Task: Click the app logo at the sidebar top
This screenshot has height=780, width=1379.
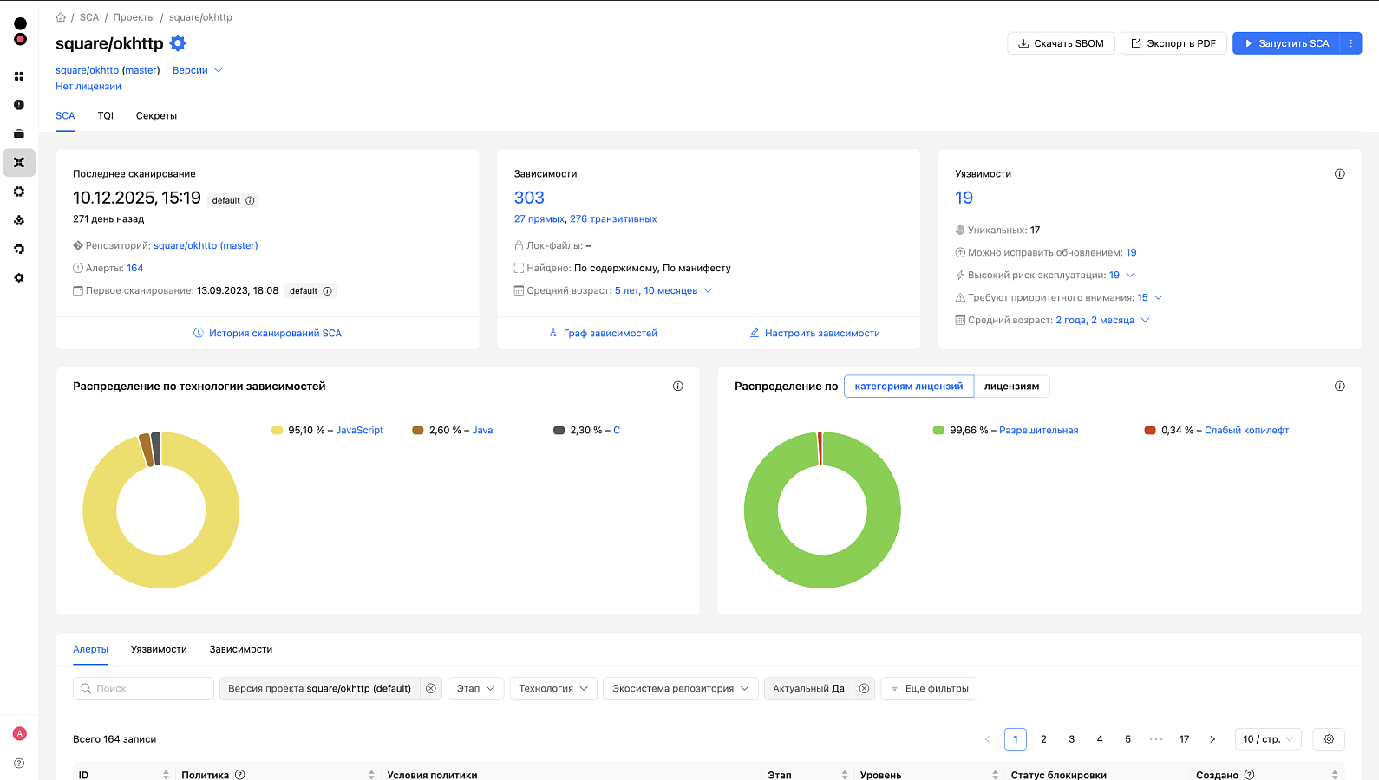Action: [20, 31]
